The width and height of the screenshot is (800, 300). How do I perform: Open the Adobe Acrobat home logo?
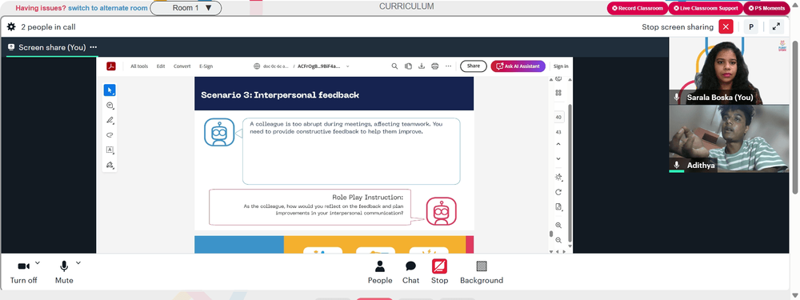coord(110,66)
